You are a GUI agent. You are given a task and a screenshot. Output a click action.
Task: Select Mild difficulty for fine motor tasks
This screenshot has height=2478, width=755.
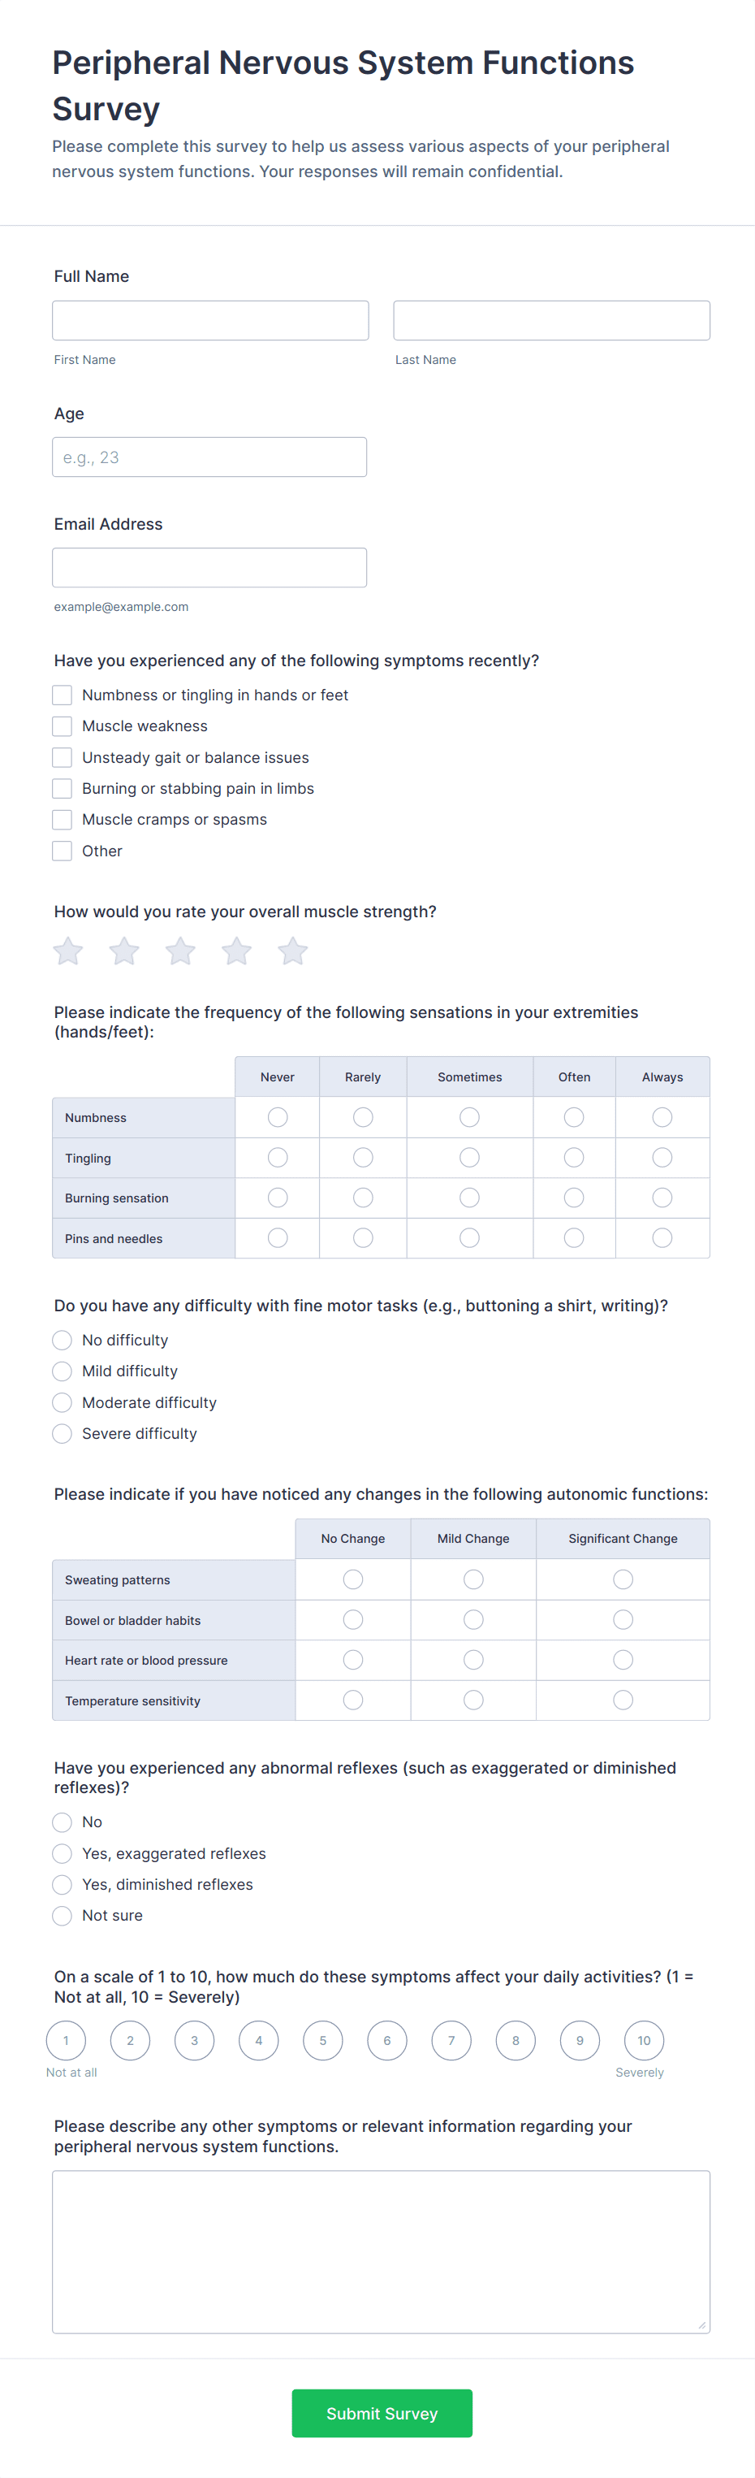63,1371
